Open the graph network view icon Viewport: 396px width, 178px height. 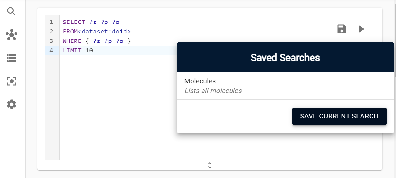12,35
